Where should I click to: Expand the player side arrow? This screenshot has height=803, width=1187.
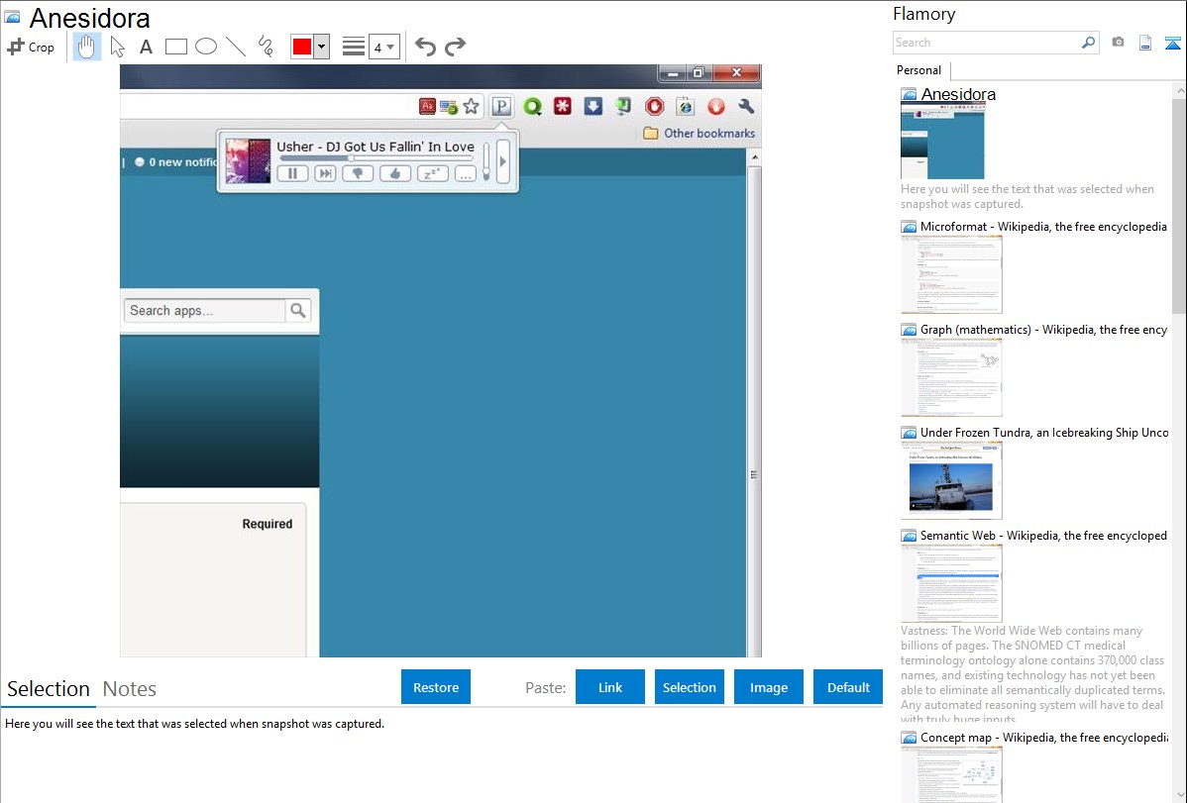[502, 161]
